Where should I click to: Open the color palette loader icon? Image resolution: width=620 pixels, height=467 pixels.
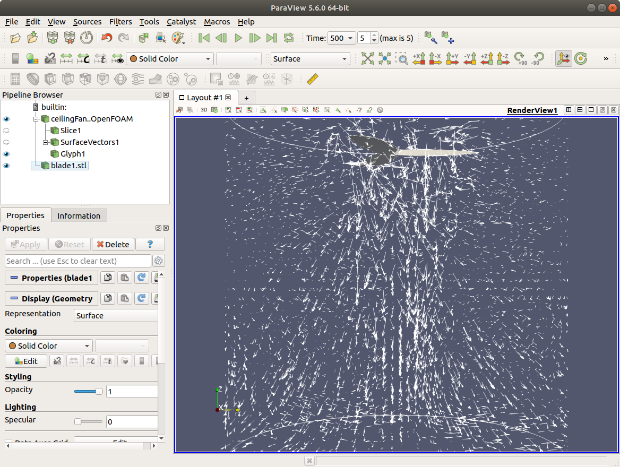point(178,38)
